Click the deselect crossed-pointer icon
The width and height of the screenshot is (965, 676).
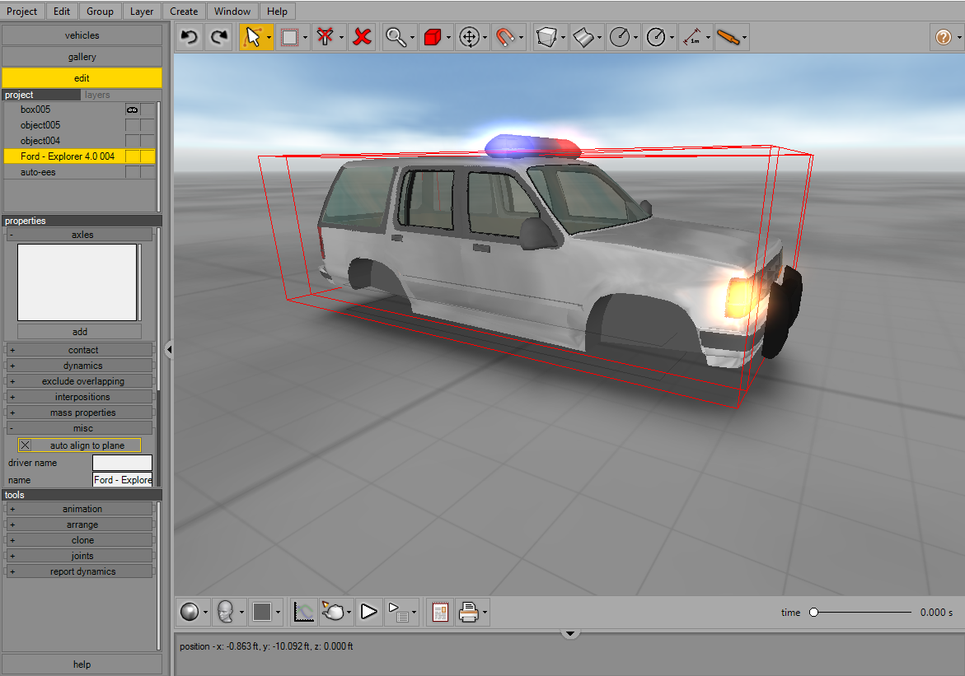pos(325,38)
